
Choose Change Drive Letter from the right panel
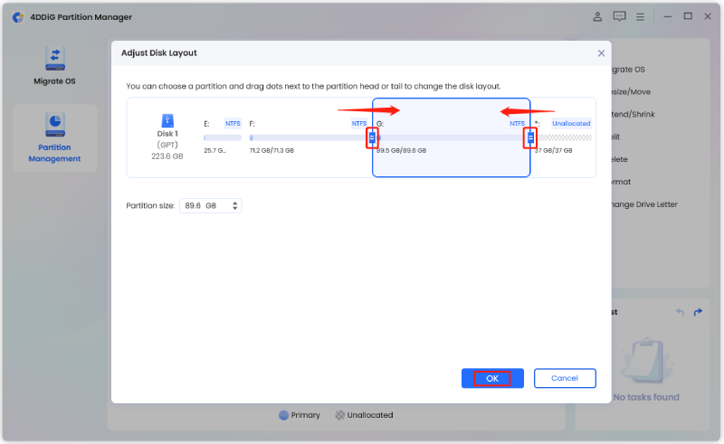644,204
